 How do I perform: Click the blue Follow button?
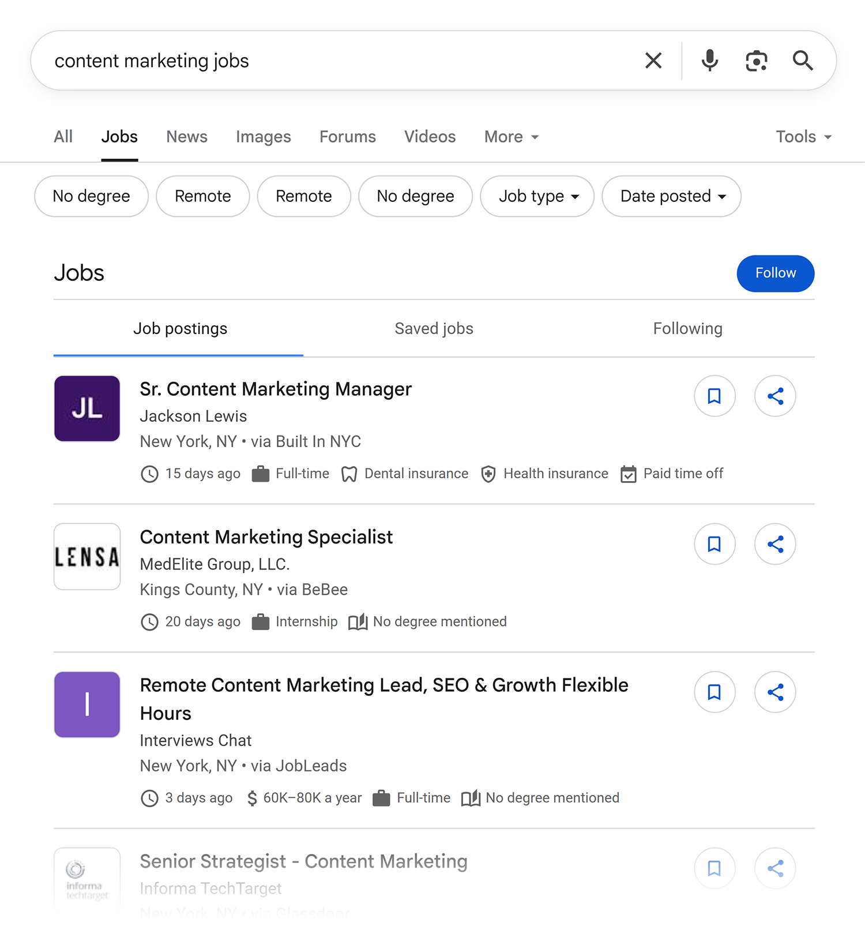(x=776, y=273)
